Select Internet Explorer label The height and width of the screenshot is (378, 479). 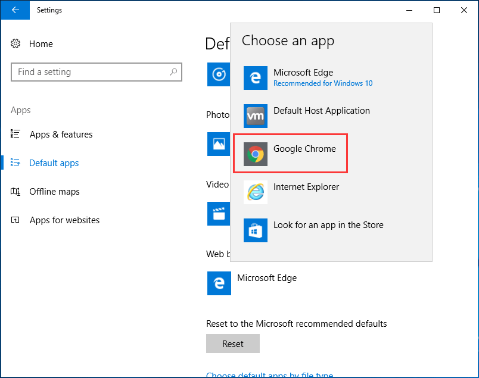click(306, 187)
